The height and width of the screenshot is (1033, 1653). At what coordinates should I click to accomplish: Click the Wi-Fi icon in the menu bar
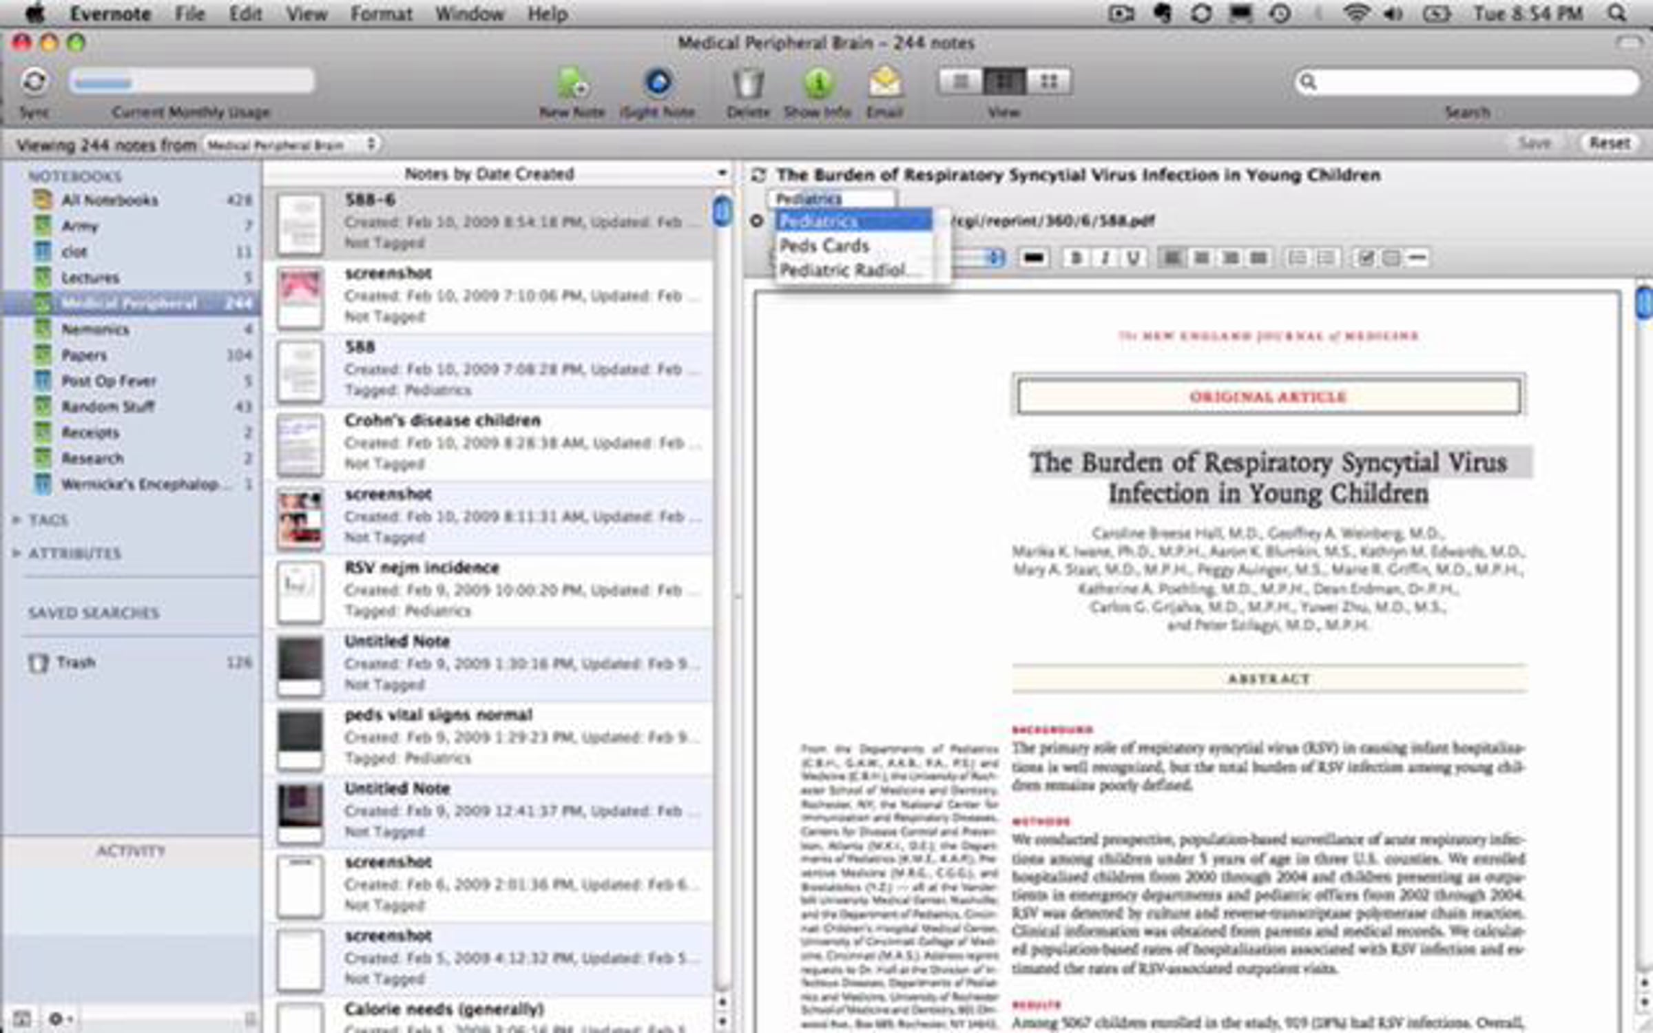click(1356, 14)
